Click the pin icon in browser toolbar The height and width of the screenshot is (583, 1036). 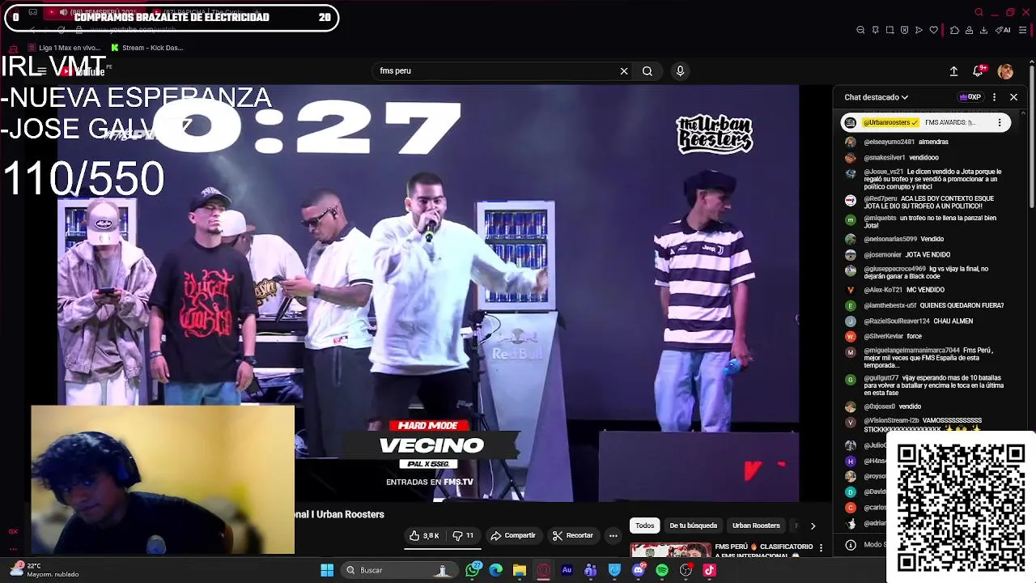[875, 30]
